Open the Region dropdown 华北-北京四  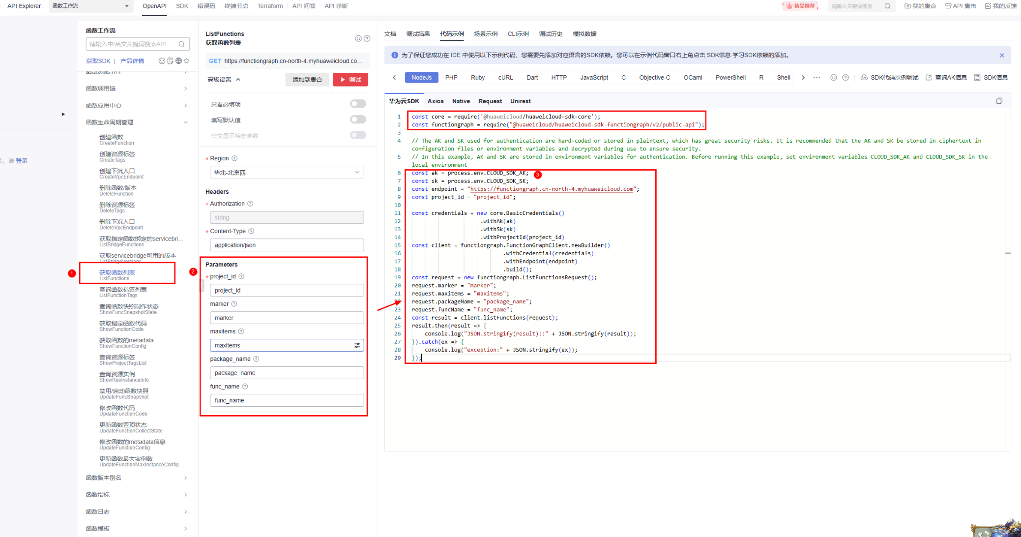[287, 173]
